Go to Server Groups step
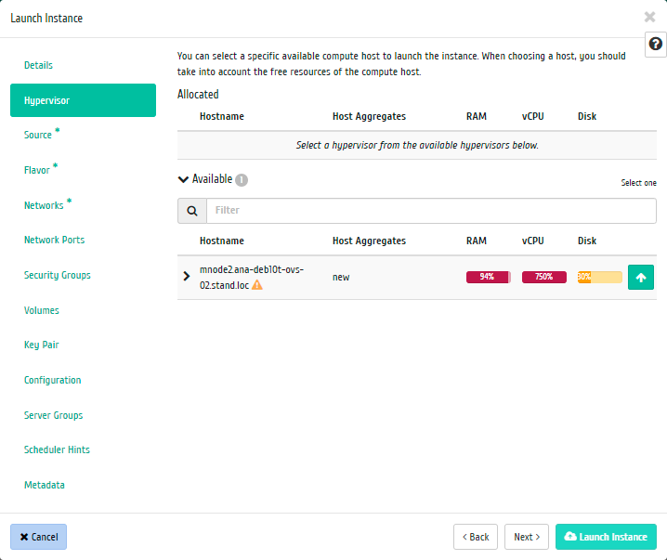Screen dimensions: 667x560 [x=53, y=415]
